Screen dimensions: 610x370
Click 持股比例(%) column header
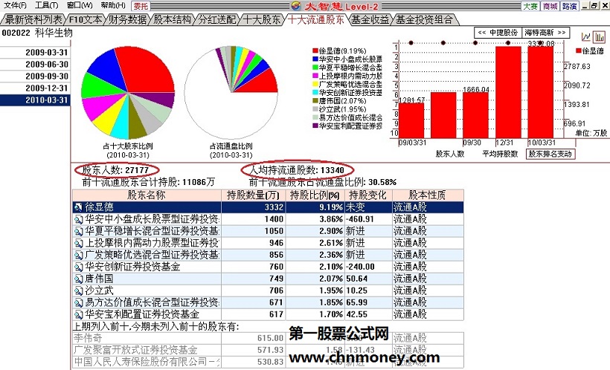click(315, 195)
